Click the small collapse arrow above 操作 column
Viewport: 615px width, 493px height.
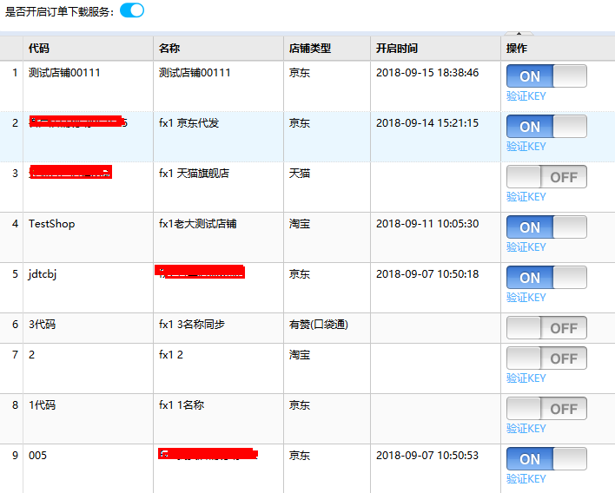tap(542, 33)
